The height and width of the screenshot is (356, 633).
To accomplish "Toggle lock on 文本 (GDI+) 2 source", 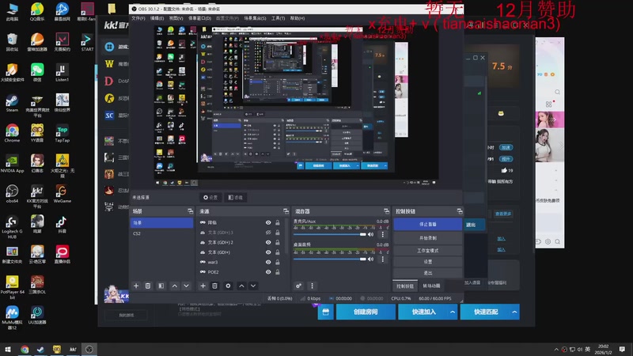I will tap(278, 242).
